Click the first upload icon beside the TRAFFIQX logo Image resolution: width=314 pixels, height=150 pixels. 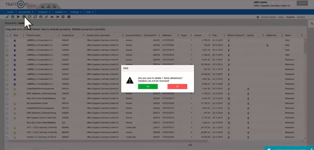(43, 7)
